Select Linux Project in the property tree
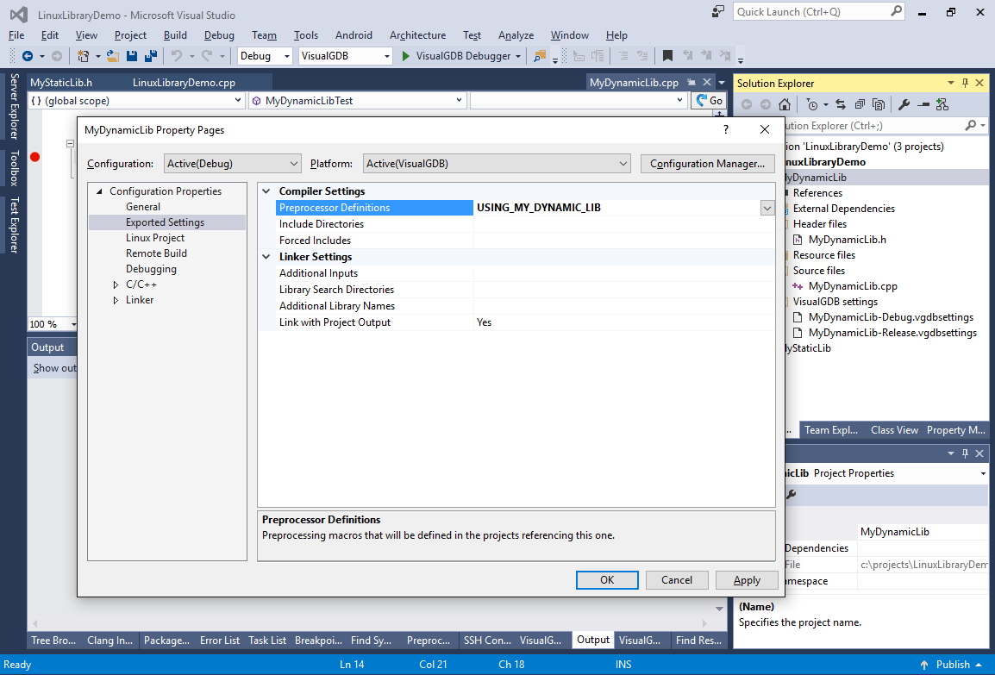This screenshot has width=995, height=675. click(155, 238)
